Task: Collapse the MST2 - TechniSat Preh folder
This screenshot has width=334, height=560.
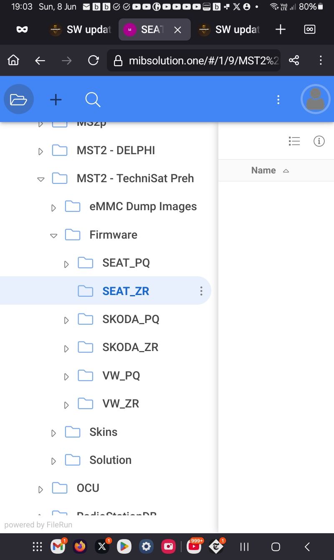Action: pos(40,179)
